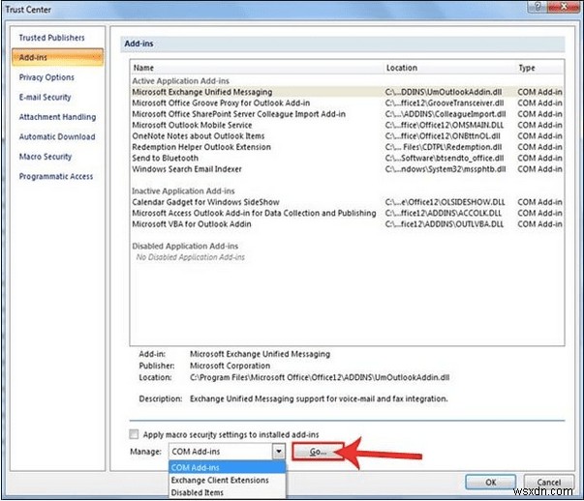The width and height of the screenshot is (584, 501).
Task: Select OneNote Notes about Outlook Items row
Action: pos(347,136)
